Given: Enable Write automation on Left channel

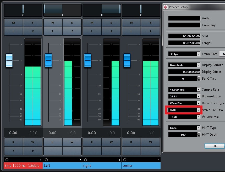Looking at the screenshot, I should coord(72,142).
